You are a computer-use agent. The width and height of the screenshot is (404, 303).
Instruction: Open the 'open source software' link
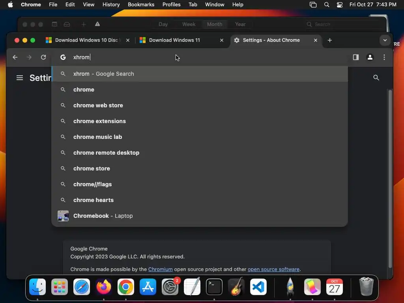pyautogui.click(x=273, y=269)
